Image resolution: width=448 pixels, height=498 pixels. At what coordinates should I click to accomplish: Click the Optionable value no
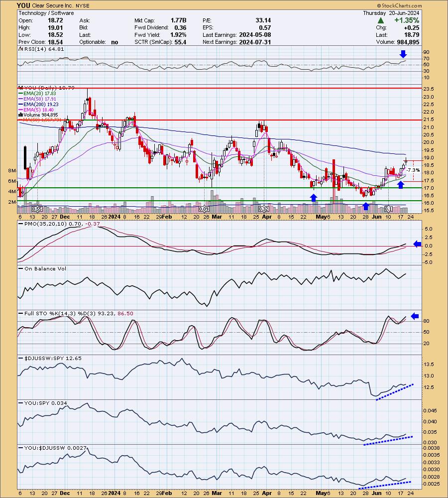pos(114,42)
